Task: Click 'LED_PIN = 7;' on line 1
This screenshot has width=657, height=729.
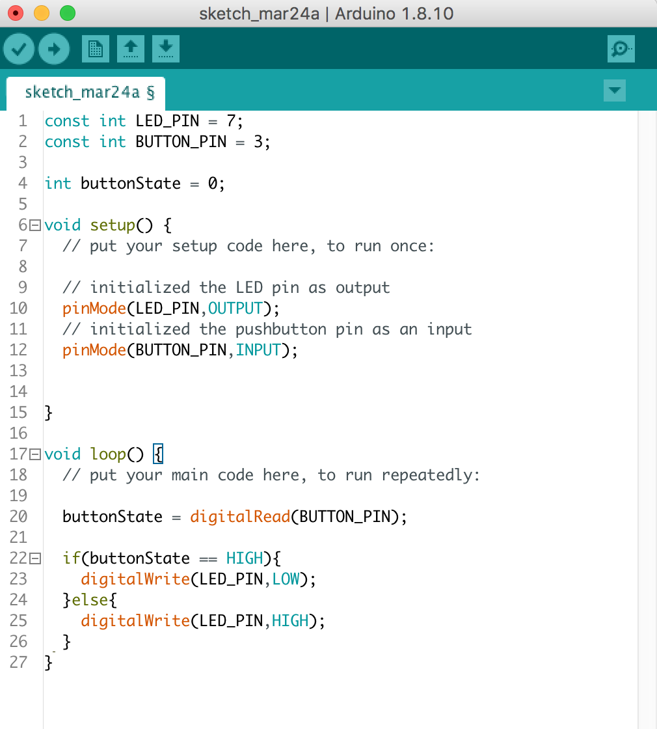Action: (x=189, y=121)
